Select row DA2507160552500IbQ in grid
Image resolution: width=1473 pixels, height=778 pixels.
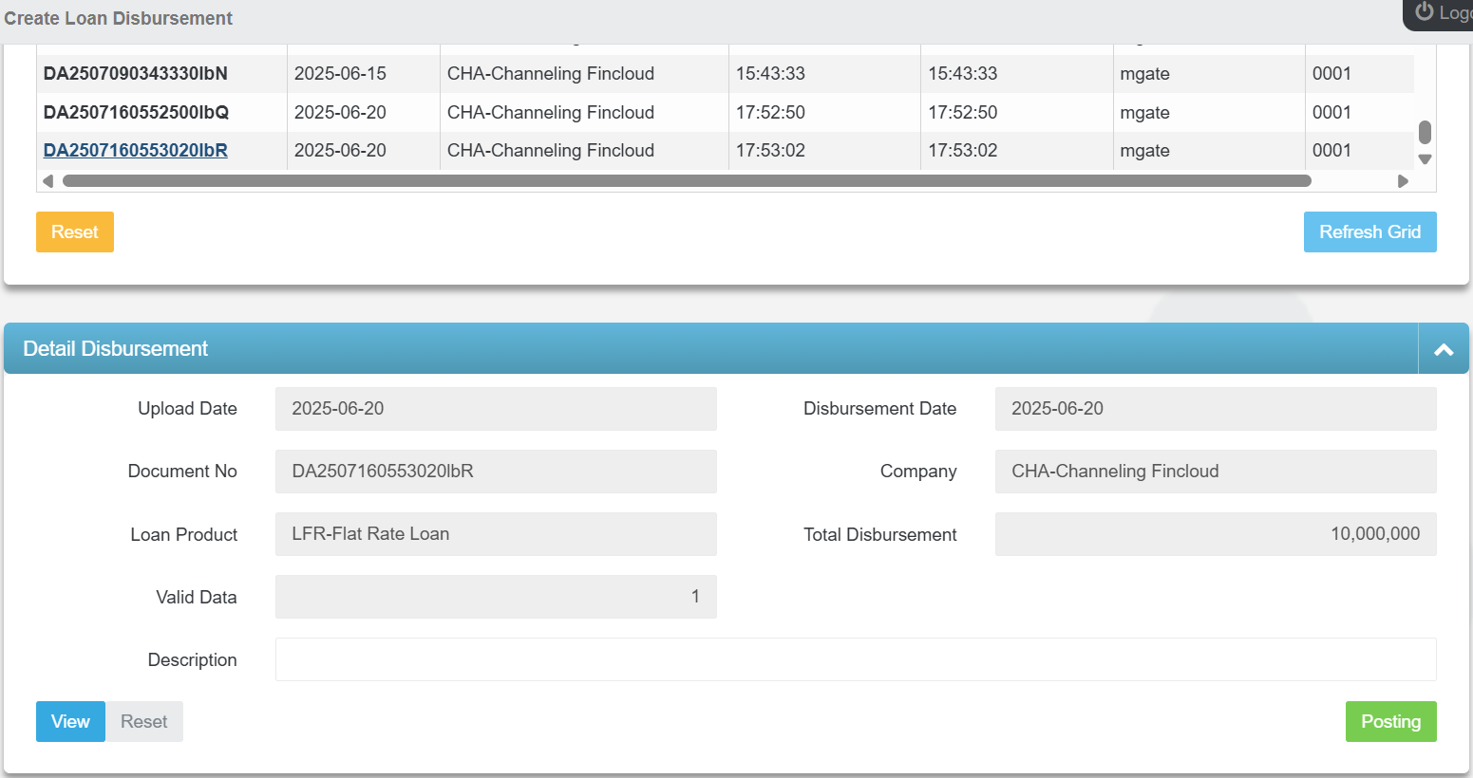point(136,112)
